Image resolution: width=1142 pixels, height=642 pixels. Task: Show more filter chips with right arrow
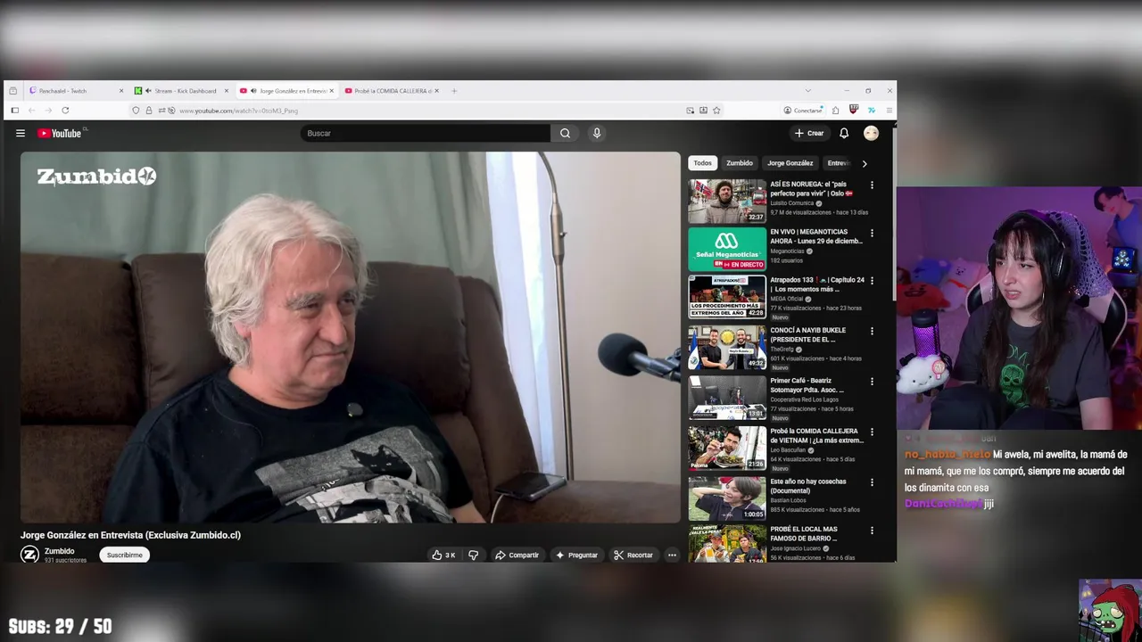coord(864,163)
